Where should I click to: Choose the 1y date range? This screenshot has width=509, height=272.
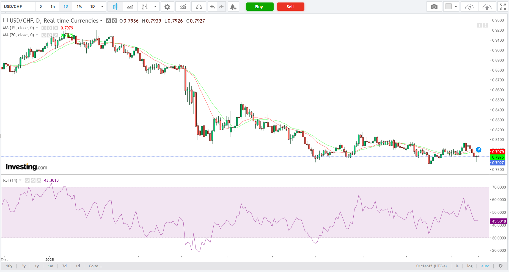37,266
